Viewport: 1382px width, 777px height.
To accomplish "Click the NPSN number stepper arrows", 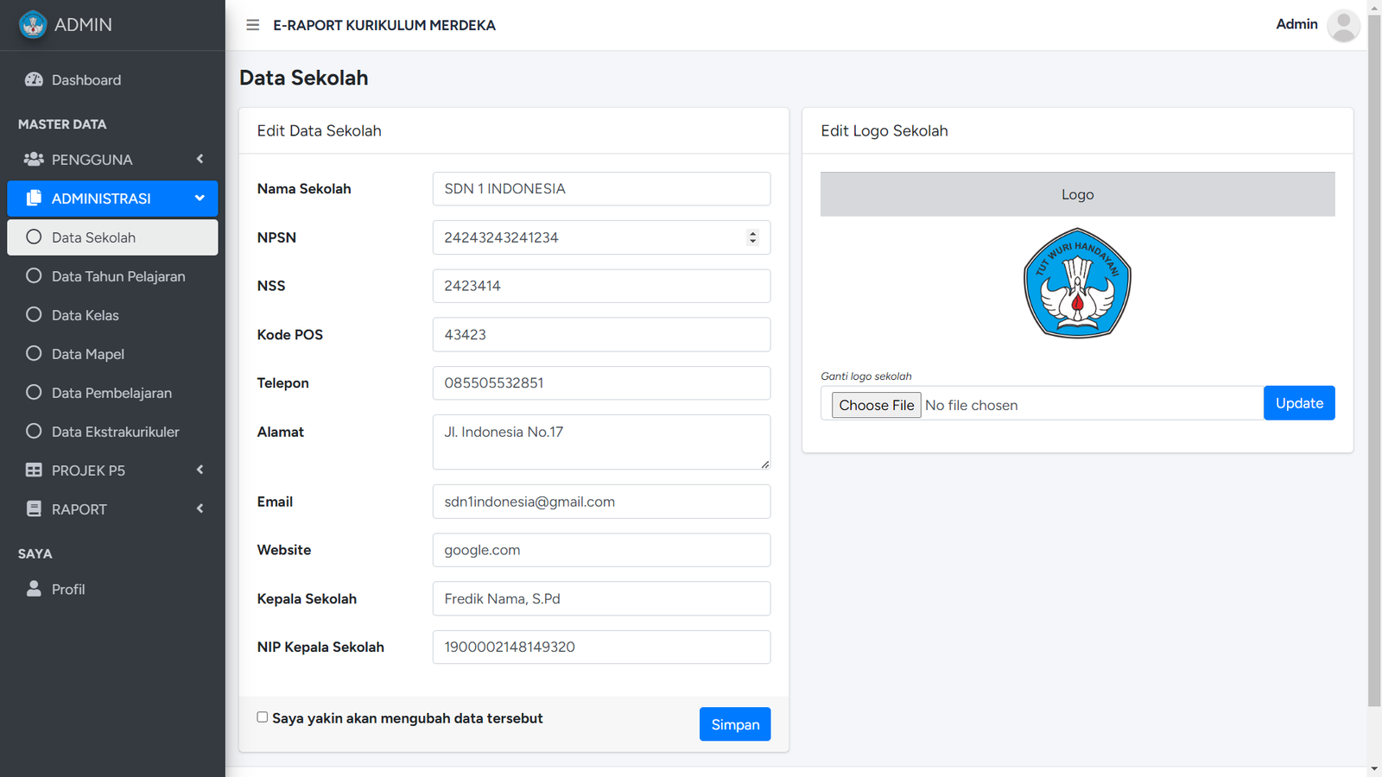I will point(752,237).
